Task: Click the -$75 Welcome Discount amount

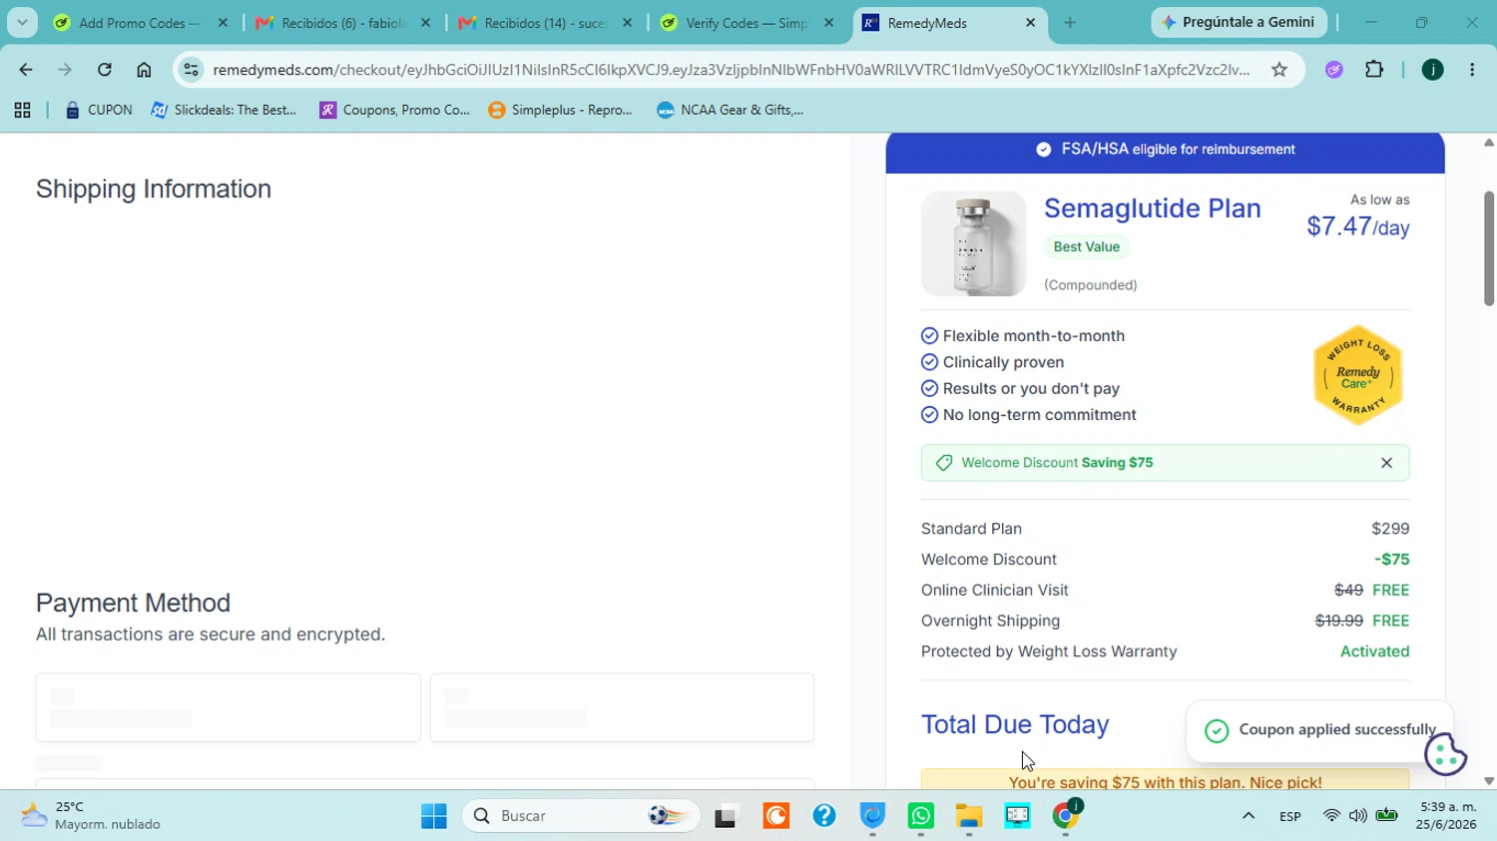Action: 1391,560
